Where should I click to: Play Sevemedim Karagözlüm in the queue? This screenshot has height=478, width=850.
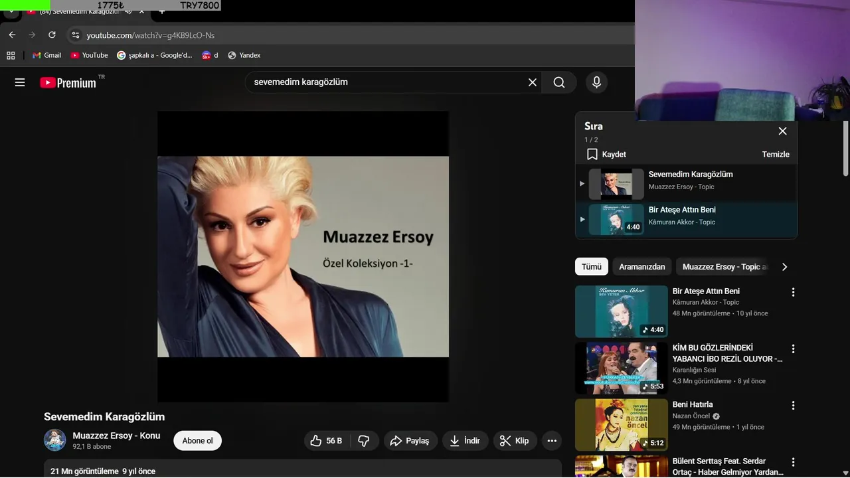point(686,184)
